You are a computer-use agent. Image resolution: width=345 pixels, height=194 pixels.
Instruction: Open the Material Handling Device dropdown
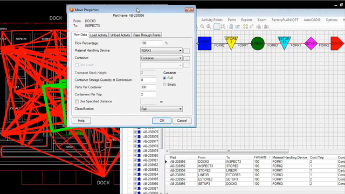(161, 51)
